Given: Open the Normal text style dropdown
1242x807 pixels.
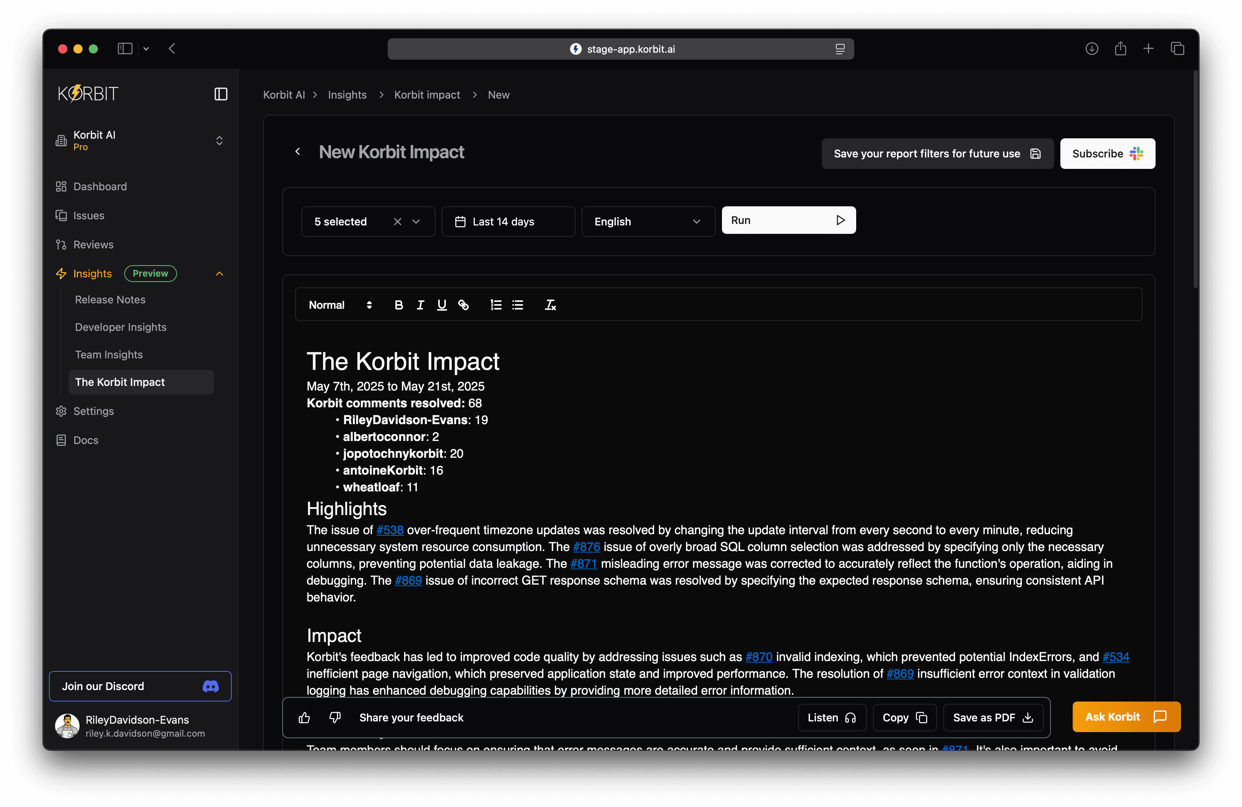Looking at the screenshot, I should click(x=340, y=305).
